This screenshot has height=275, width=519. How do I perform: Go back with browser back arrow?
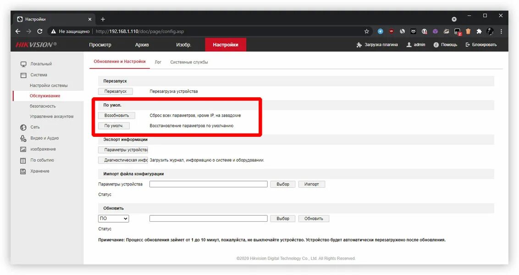[x=18, y=31]
